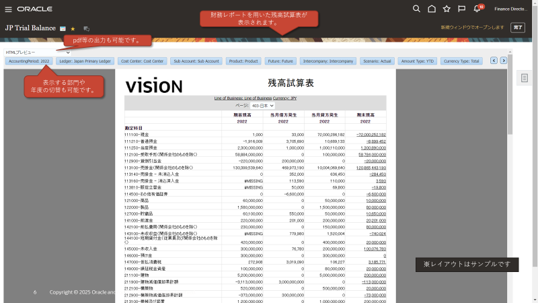The height and width of the screenshot is (303, 538).
Task: Click the 211100-建物 account row label
Action: coord(137,275)
